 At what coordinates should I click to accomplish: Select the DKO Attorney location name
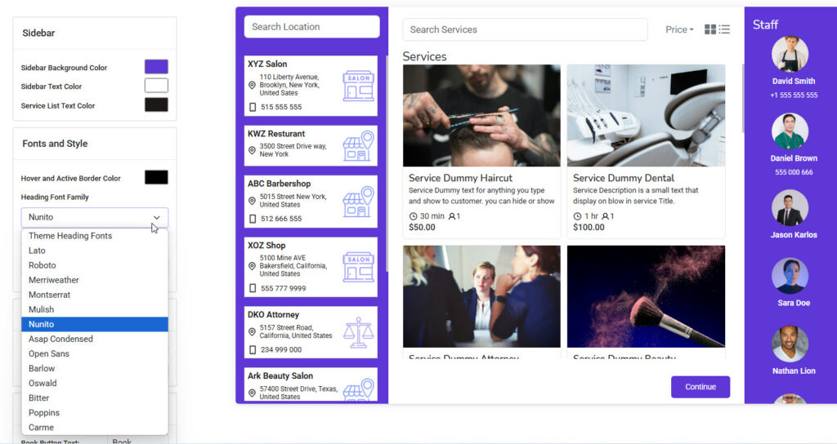[273, 314]
